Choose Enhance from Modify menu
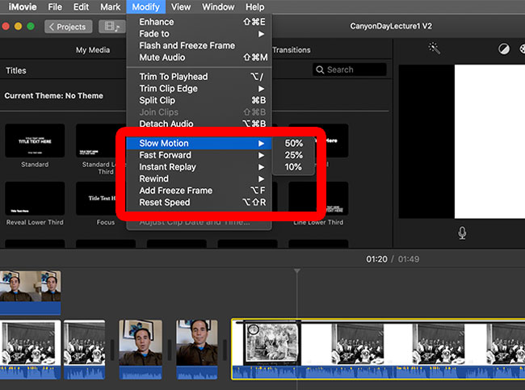The height and width of the screenshot is (390, 525). click(199, 22)
